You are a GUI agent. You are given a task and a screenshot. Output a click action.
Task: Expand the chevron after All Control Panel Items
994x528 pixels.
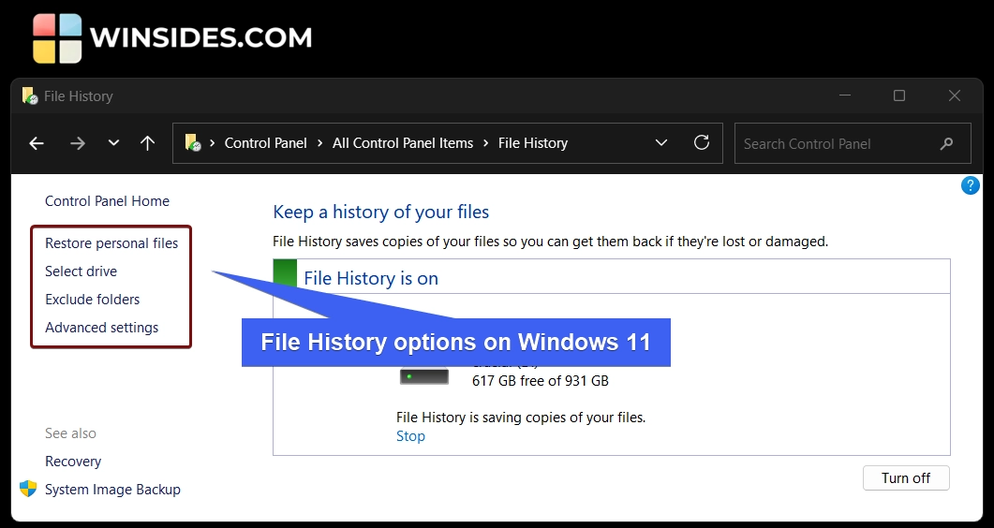(485, 143)
